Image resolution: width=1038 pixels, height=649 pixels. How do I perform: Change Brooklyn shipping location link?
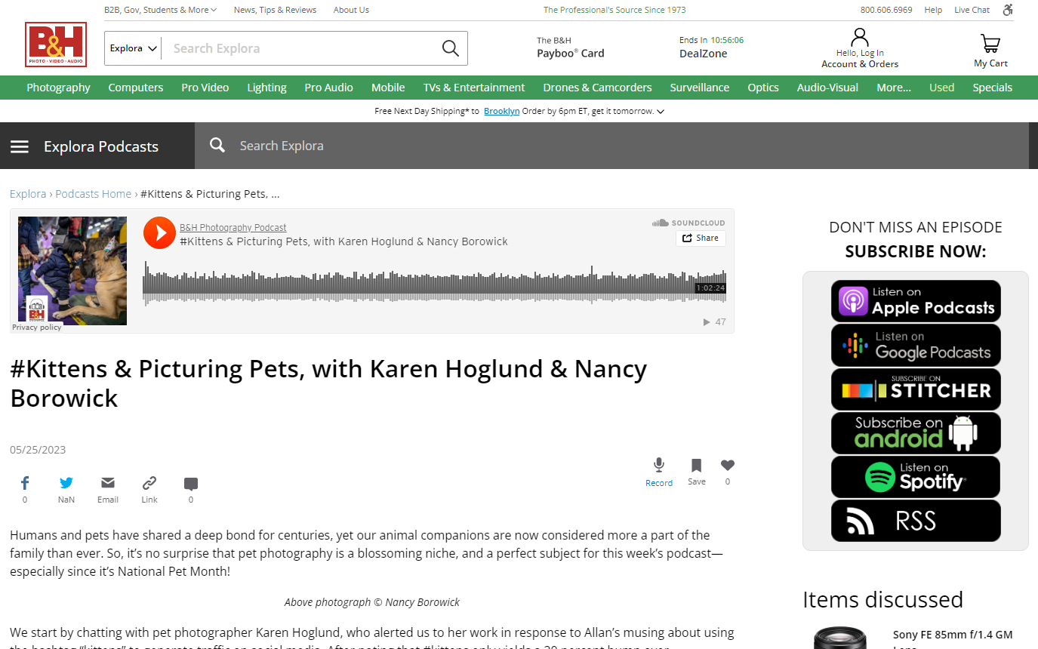501,111
